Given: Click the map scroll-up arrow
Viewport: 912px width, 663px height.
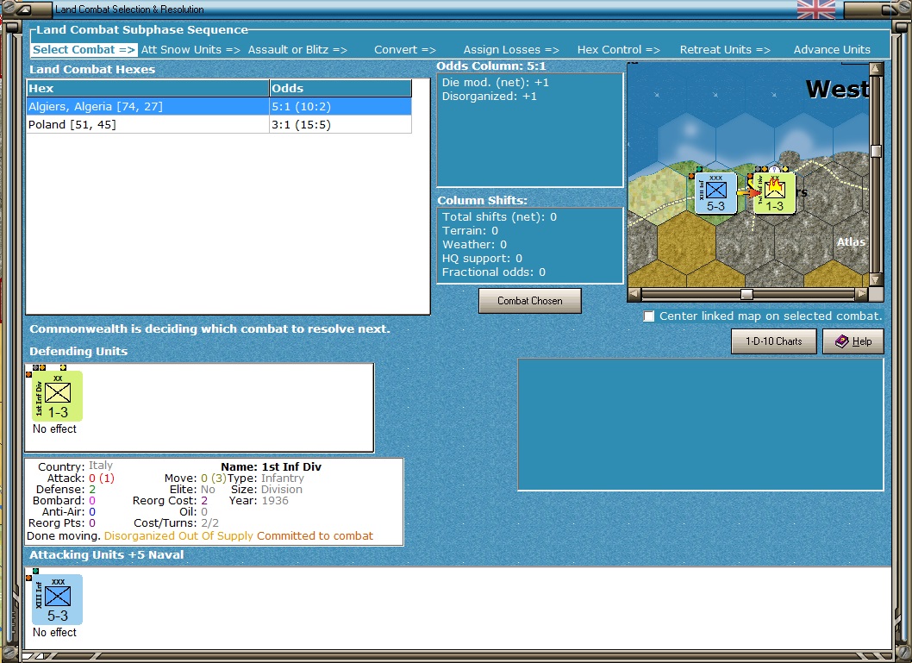Looking at the screenshot, I should pyautogui.click(x=876, y=69).
